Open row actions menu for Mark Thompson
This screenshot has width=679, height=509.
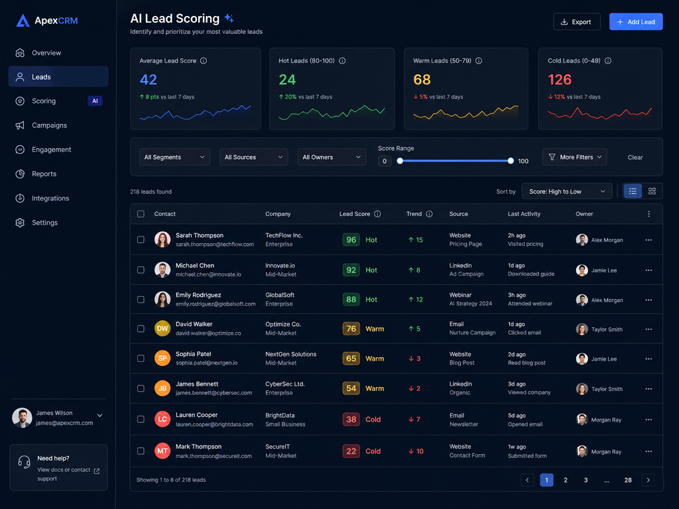coord(648,451)
